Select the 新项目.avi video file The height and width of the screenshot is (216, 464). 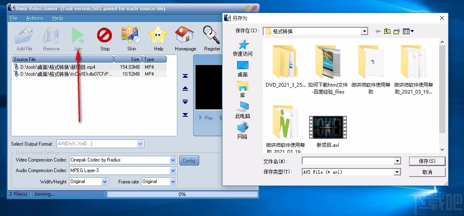point(328,131)
